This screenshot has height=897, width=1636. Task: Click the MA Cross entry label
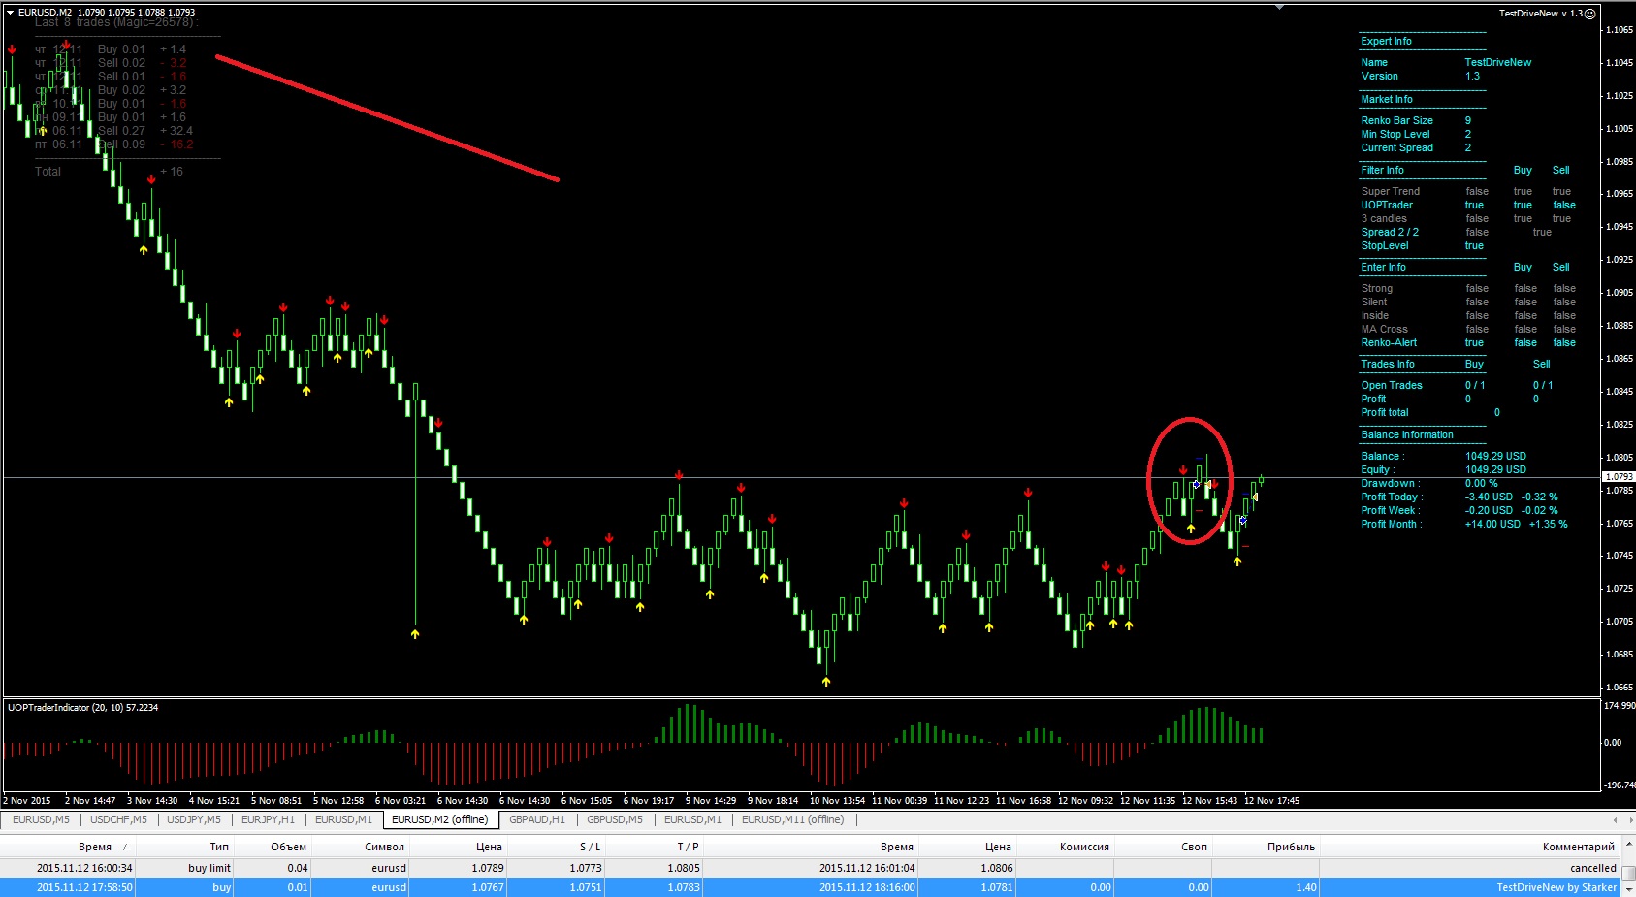(x=1384, y=329)
